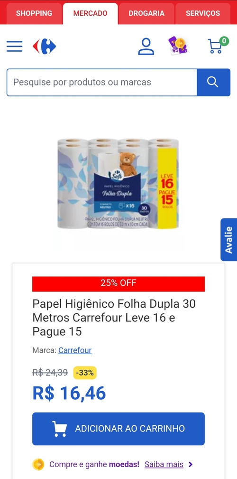Viewport: 237px width, 479px height.
Task: Open the user account profile icon
Action: point(146,47)
